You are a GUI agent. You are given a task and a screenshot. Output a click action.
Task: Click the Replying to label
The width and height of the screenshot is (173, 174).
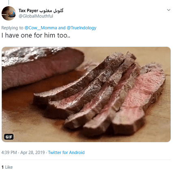[12, 28]
